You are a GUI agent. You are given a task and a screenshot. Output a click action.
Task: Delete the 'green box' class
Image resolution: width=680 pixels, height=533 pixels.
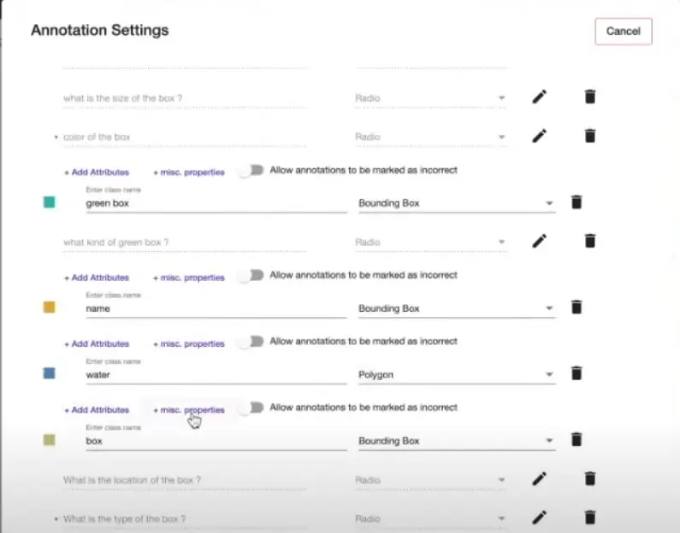coord(577,202)
